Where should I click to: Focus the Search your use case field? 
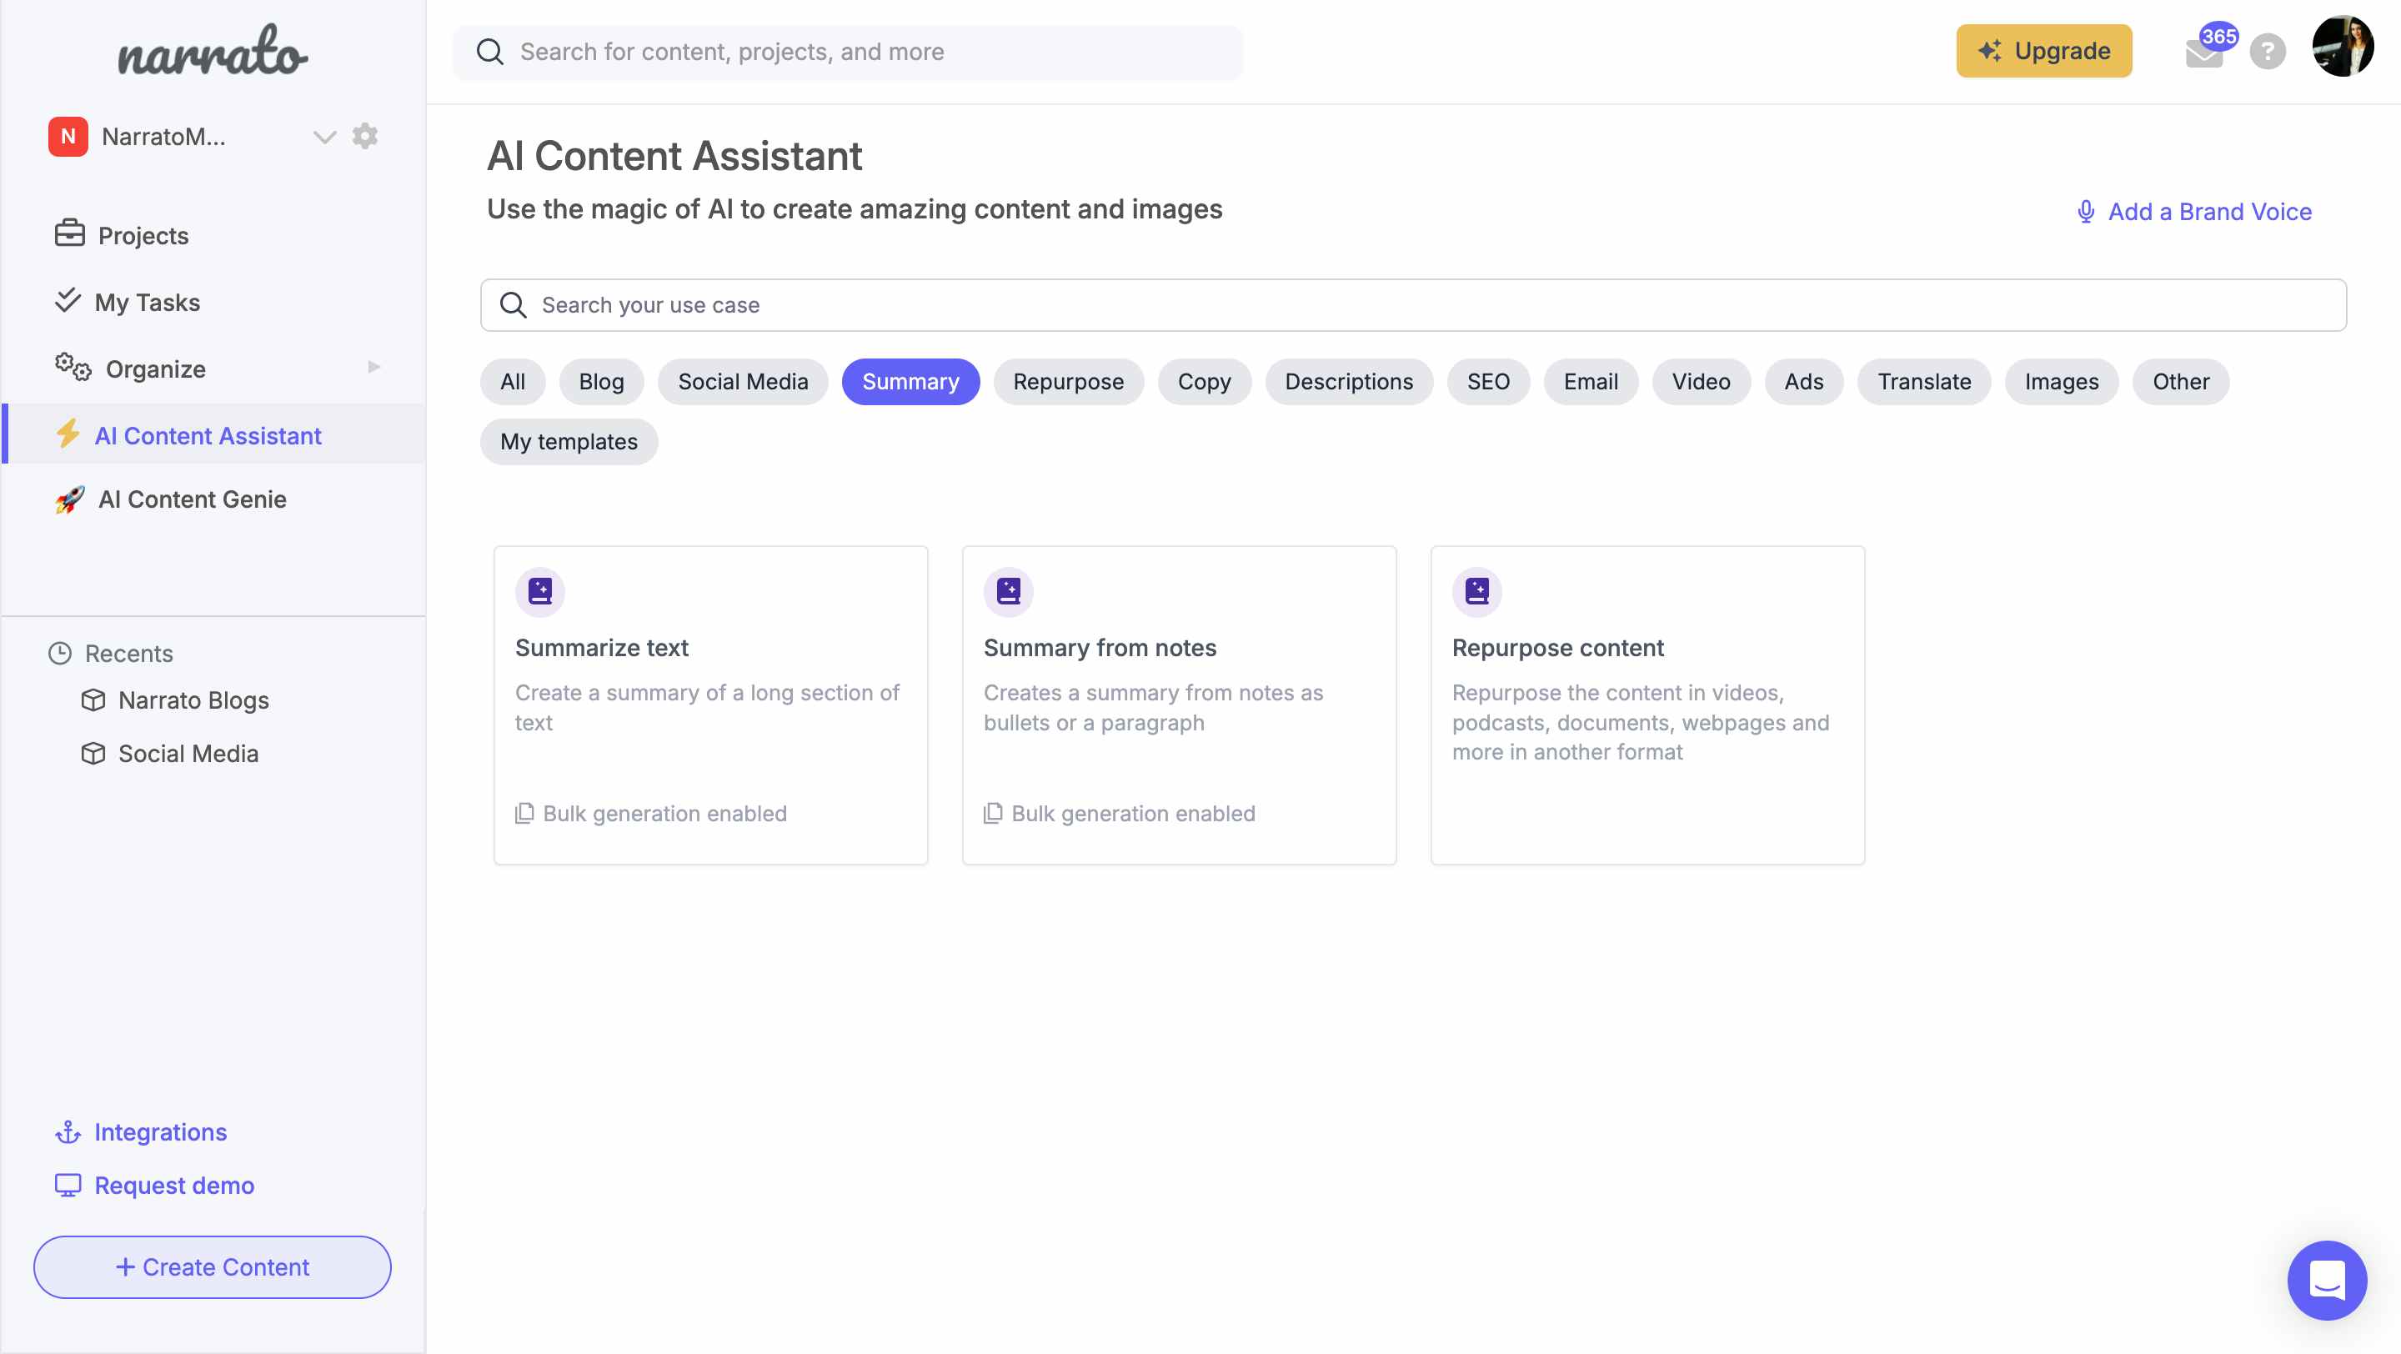pyautogui.click(x=1413, y=304)
